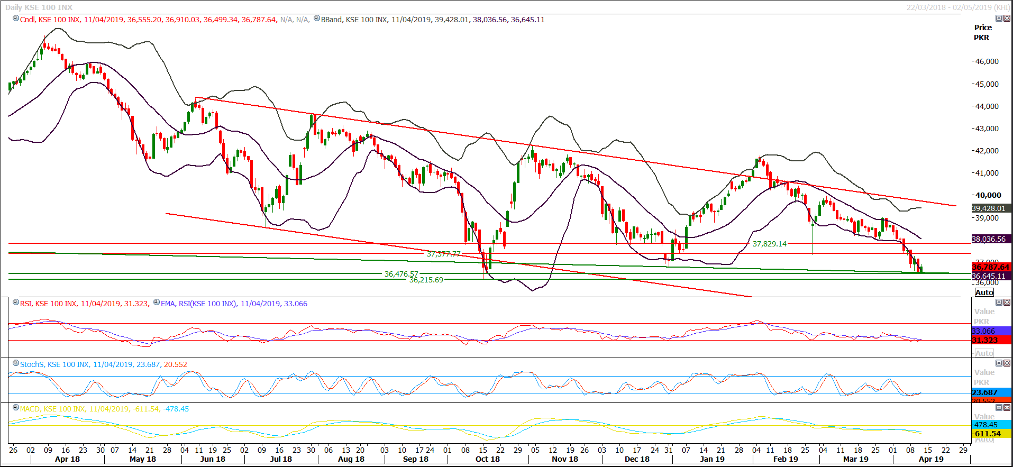
Task: Click the Nov 18 month label
Action: (565, 459)
